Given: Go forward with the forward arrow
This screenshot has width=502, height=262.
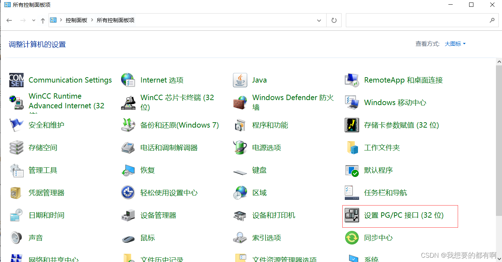Looking at the screenshot, I should click(x=23, y=20).
